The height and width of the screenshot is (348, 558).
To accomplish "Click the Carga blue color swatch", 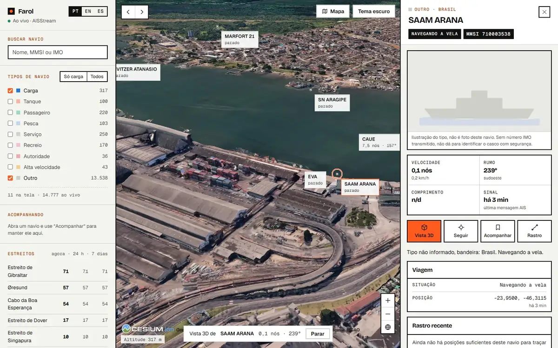I will coord(18,90).
